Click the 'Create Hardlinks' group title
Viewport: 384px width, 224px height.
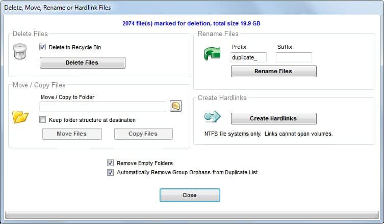tap(222, 98)
